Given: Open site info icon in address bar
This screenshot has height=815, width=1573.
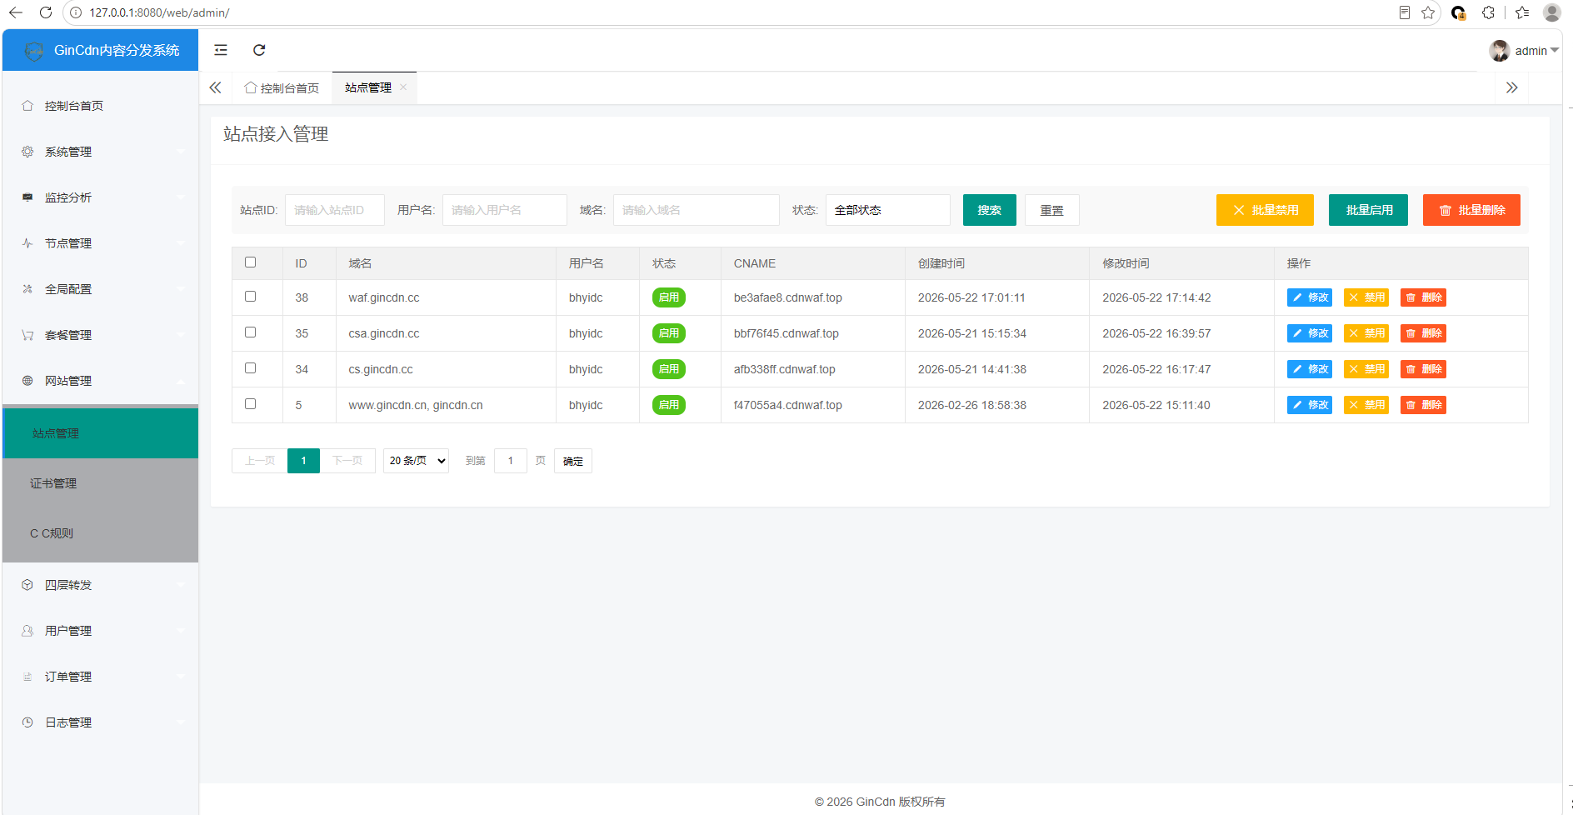Looking at the screenshot, I should click(76, 12).
